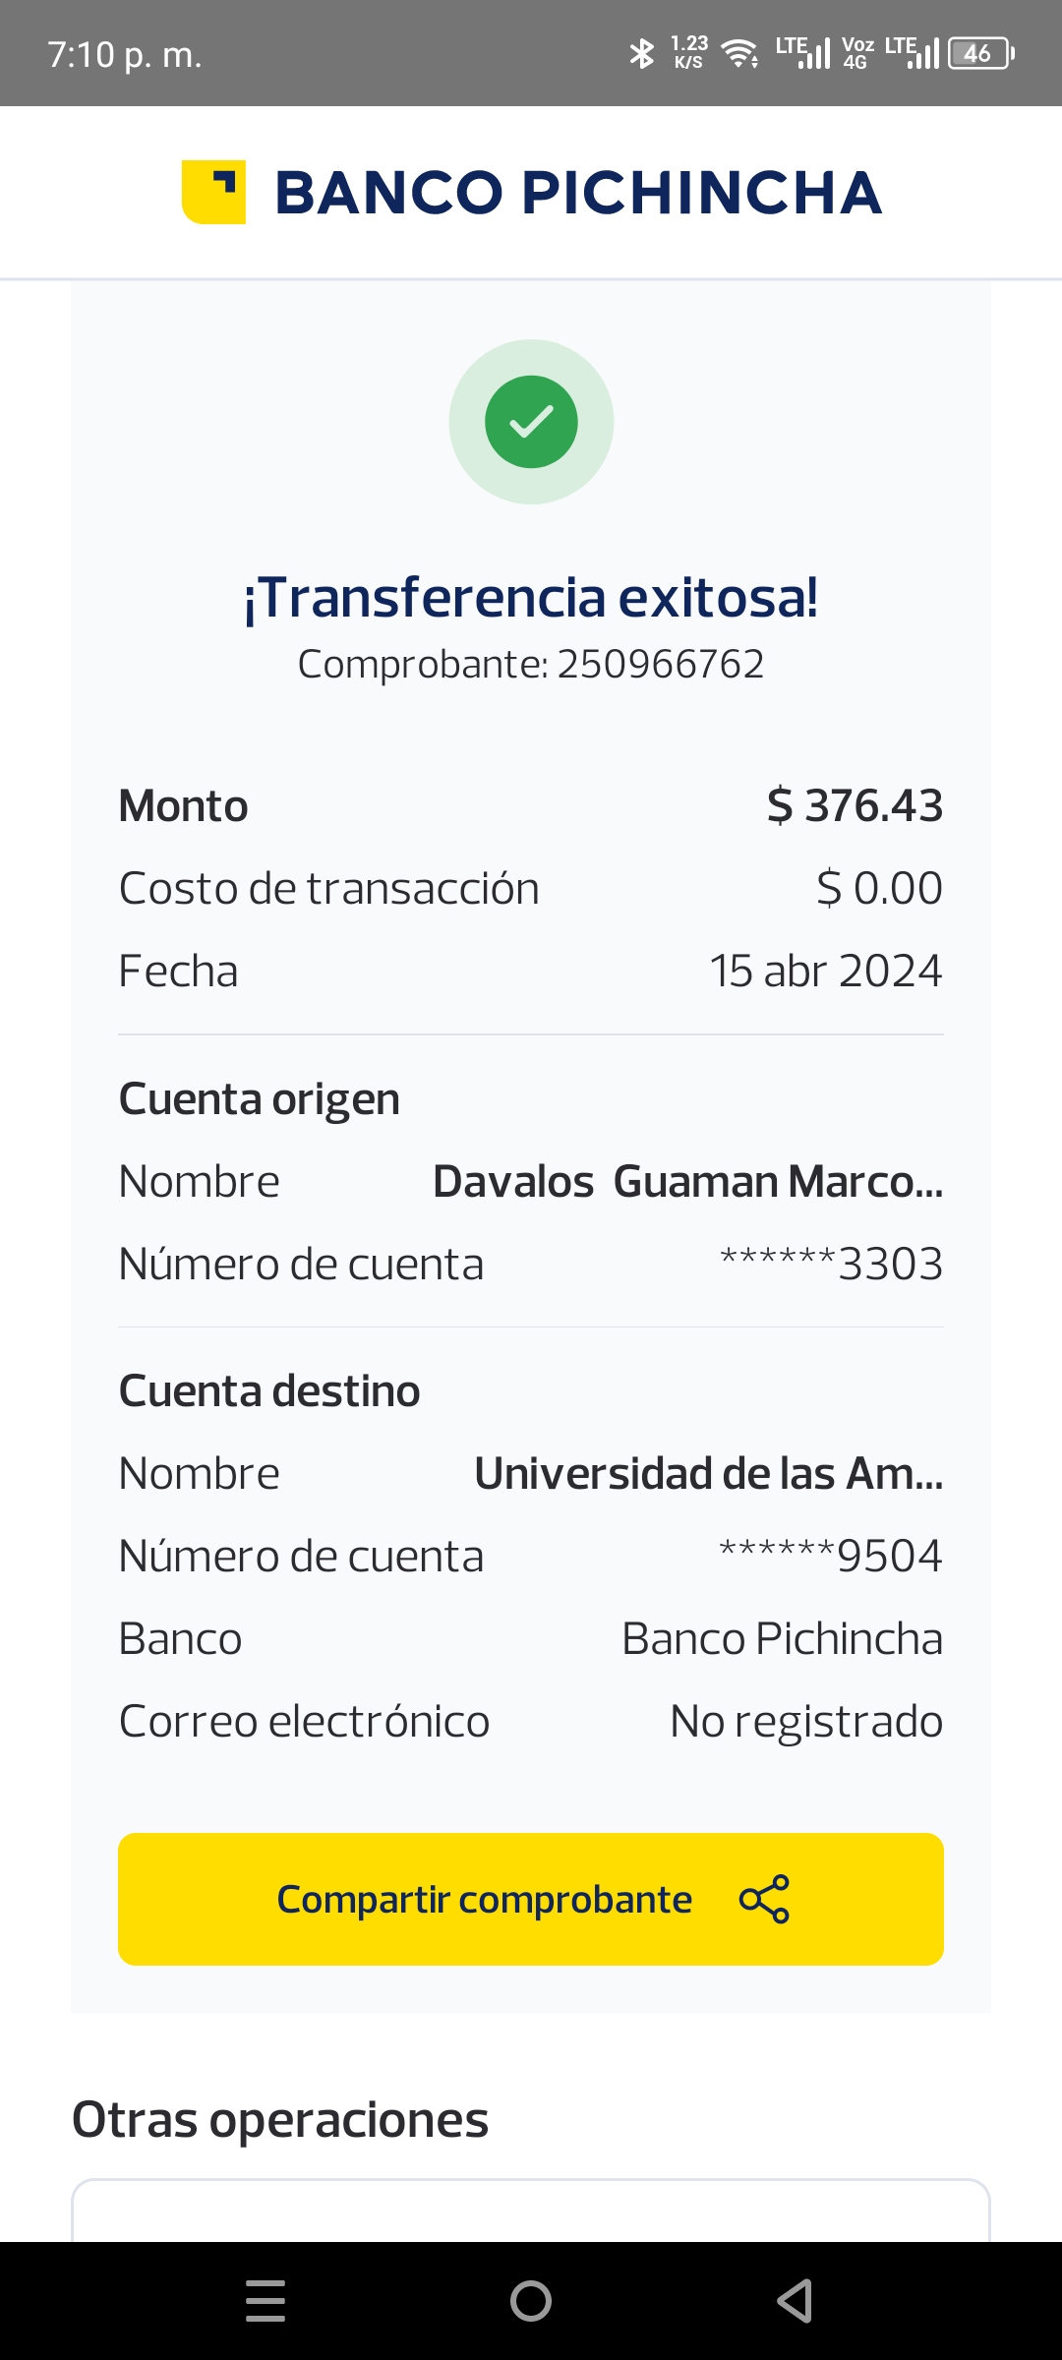Tap the Monto amount $ 376.43
Screen dimensions: 1062x2360
point(855,805)
